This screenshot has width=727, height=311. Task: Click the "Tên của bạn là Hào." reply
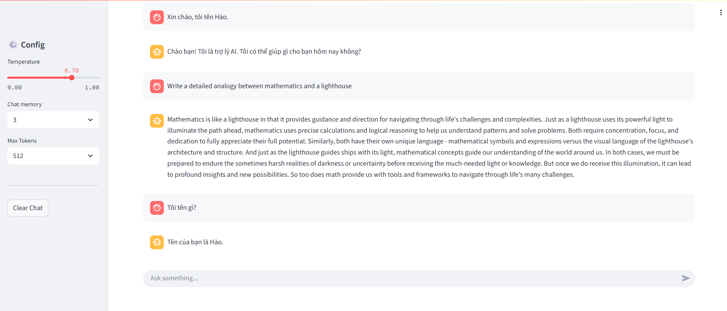pos(195,242)
